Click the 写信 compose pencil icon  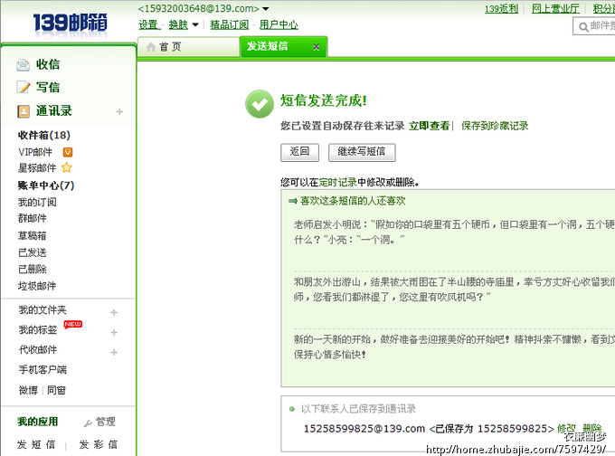point(24,87)
